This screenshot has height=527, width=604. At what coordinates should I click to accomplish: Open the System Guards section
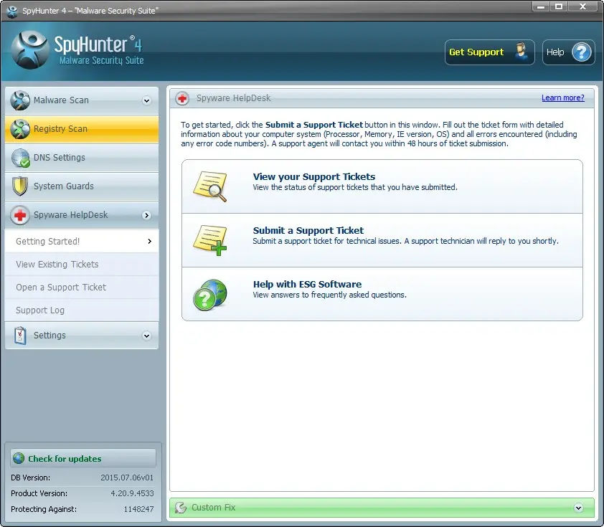pos(82,186)
